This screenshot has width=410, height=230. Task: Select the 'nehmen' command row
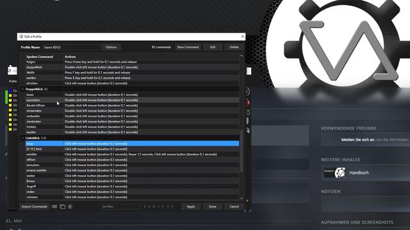[x=133, y=197]
